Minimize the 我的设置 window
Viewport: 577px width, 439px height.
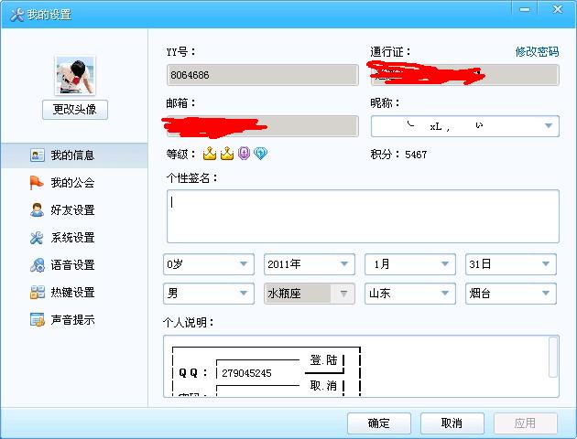525,9
